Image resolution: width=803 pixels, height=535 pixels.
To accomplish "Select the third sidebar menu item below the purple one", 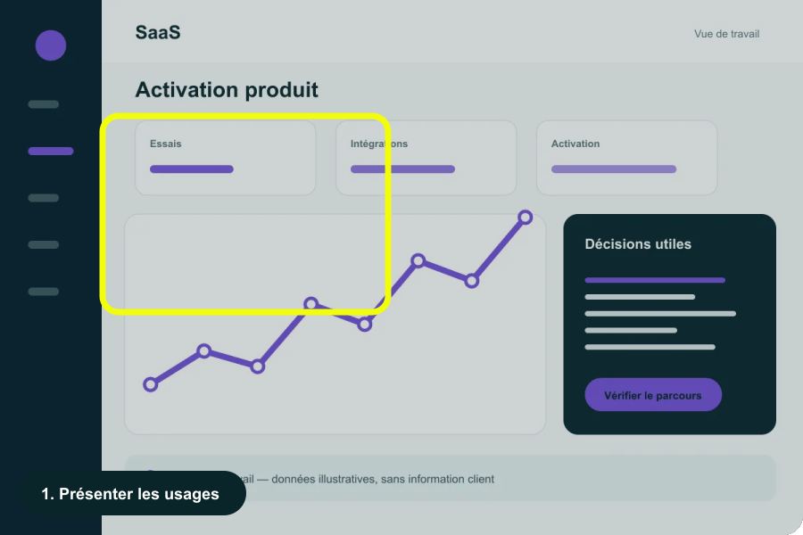I will (44, 292).
